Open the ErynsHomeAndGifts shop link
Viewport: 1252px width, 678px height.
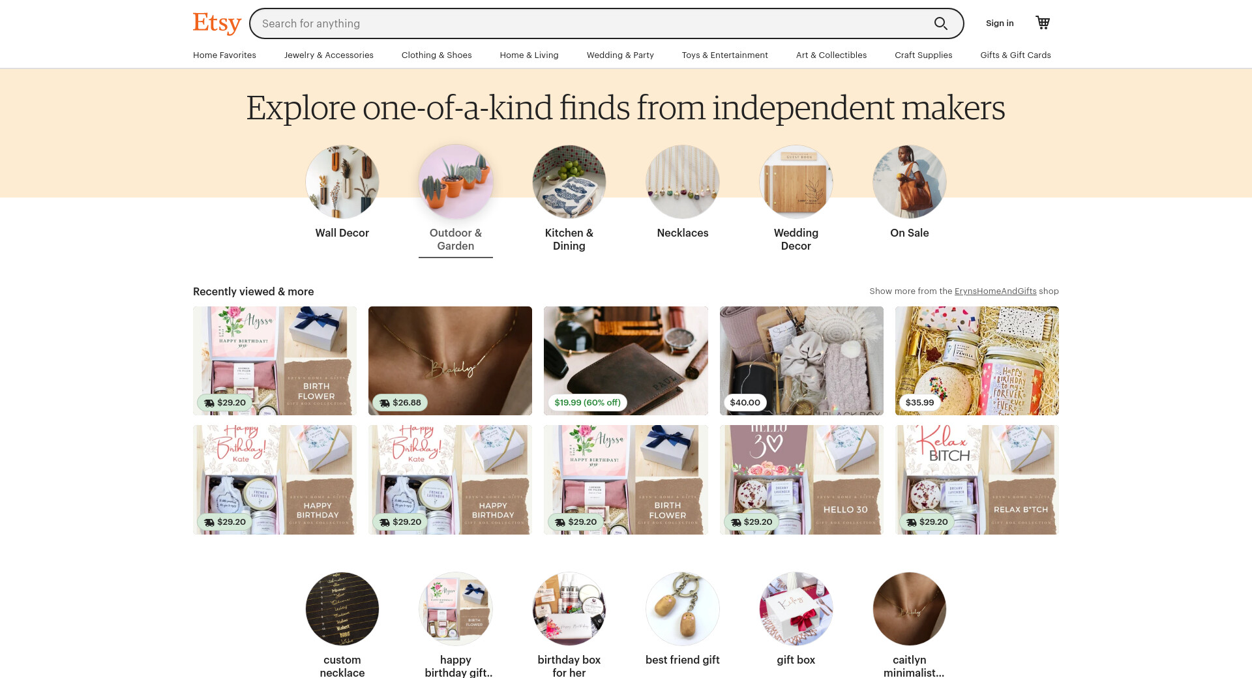(x=995, y=291)
